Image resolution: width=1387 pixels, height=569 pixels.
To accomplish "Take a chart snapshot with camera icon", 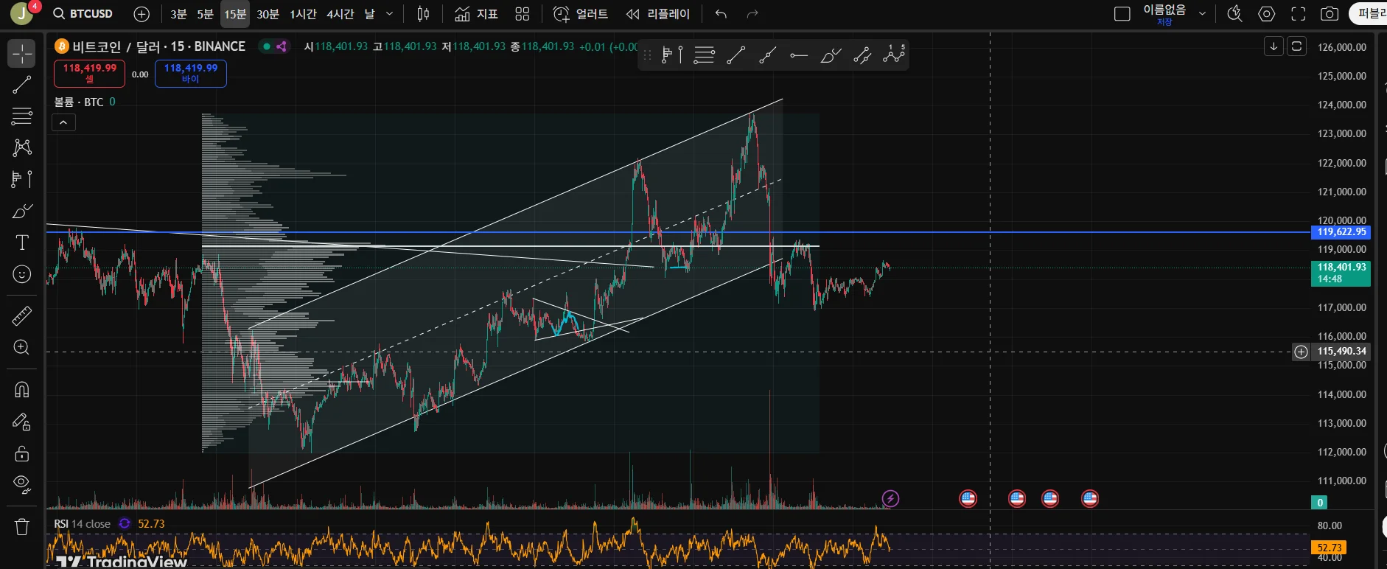I will [1330, 14].
